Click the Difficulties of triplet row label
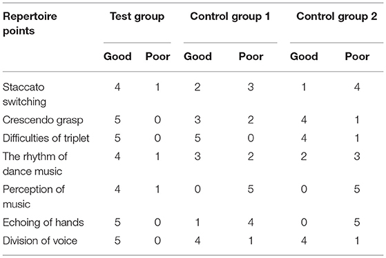 46,138
